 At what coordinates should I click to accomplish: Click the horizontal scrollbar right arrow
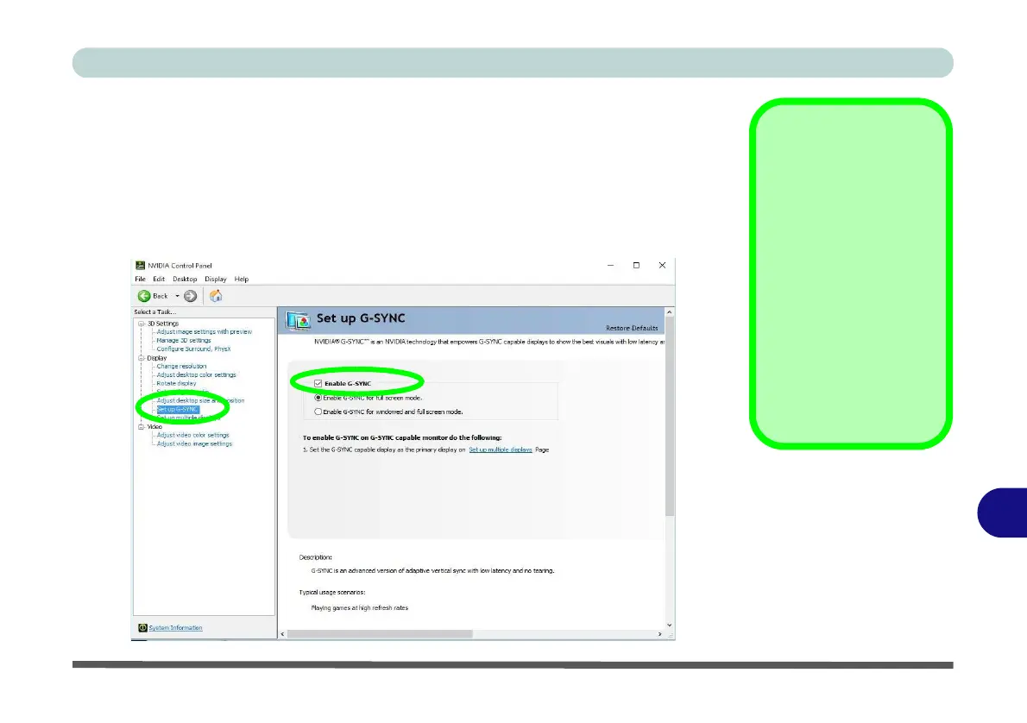click(659, 634)
